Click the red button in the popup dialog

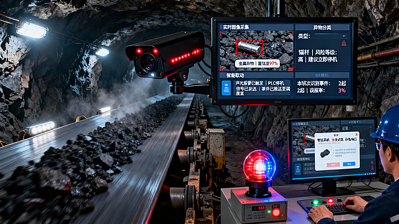[x=333, y=164]
